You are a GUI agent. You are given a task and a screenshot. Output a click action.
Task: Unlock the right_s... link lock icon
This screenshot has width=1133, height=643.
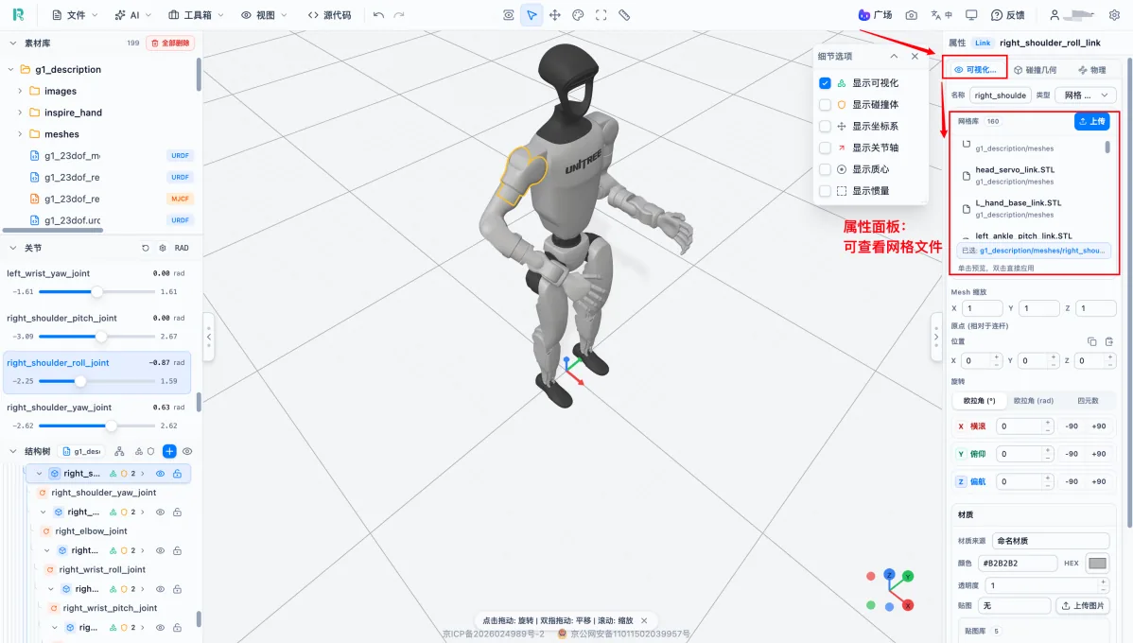tap(177, 474)
